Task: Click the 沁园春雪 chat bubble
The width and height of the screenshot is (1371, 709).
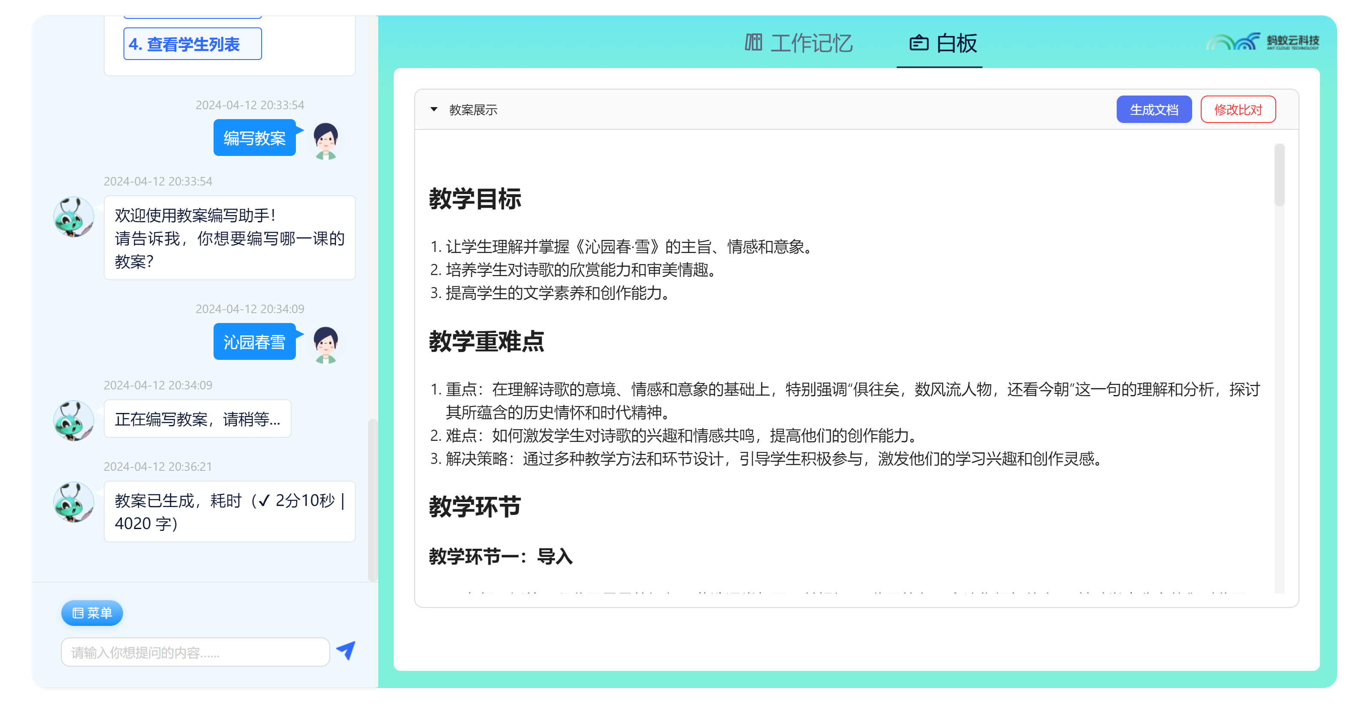Action: [254, 342]
